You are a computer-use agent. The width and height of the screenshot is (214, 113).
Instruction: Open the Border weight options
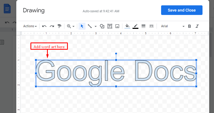(143, 26)
